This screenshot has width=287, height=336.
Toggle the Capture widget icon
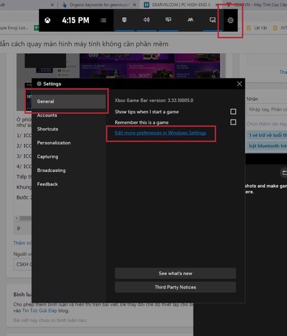124,20
